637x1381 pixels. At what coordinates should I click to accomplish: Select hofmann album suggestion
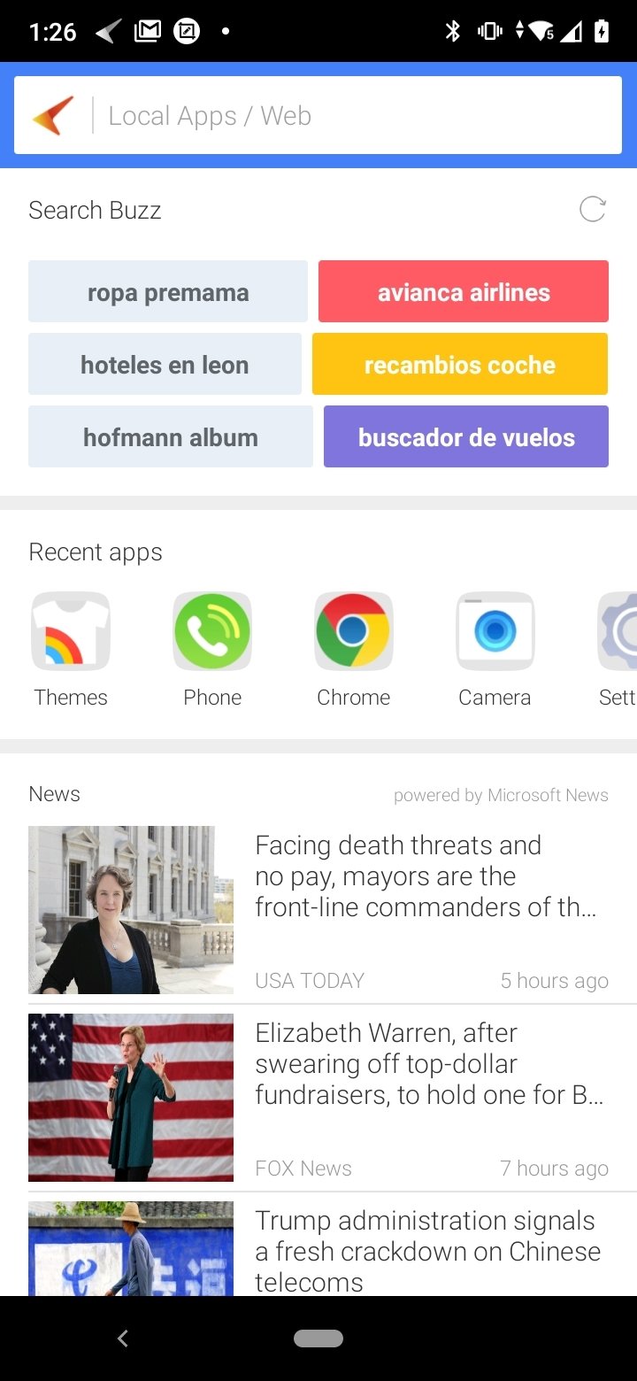[x=171, y=436]
